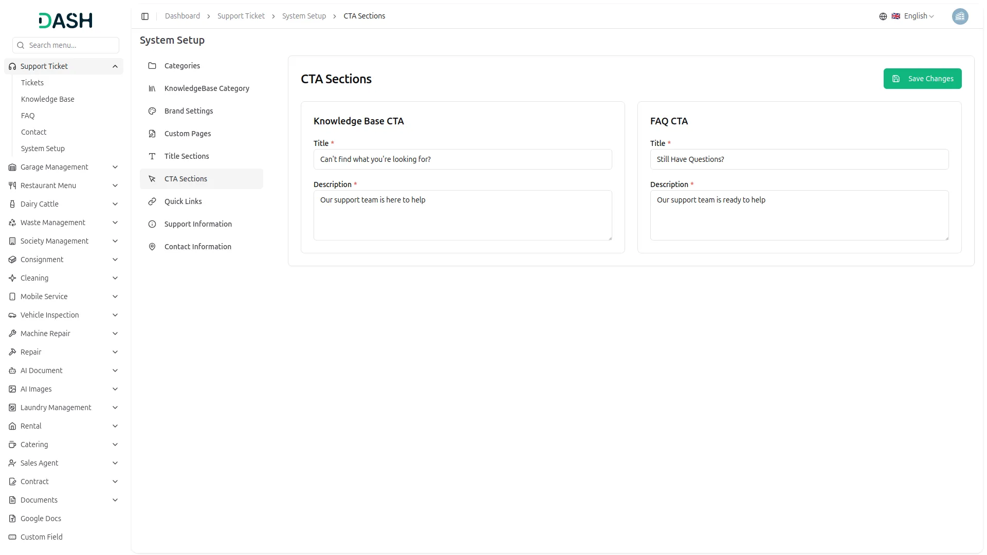Click the Title Sections text icon
Image resolution: width=987 pixels, height=555 pixels.
click(152, 156)
